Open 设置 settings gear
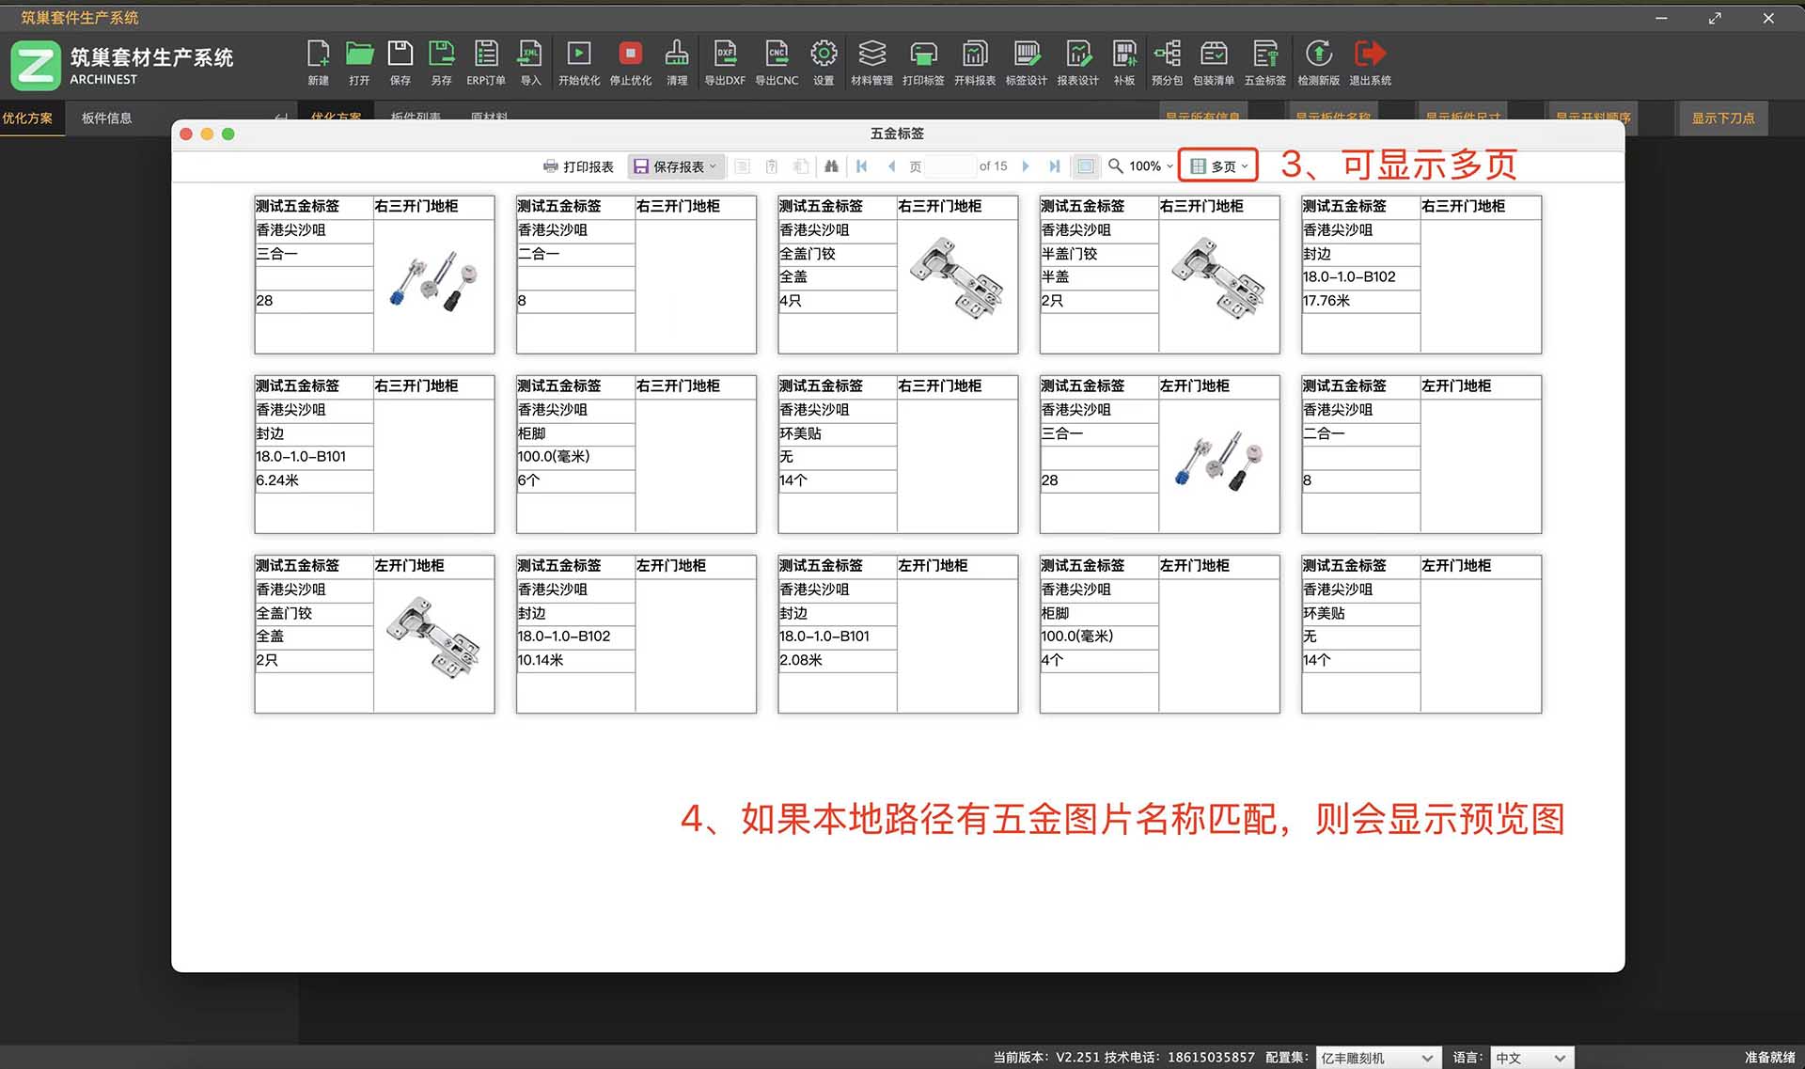This screenshot has width=1805, height=1069. click(824, 63)
